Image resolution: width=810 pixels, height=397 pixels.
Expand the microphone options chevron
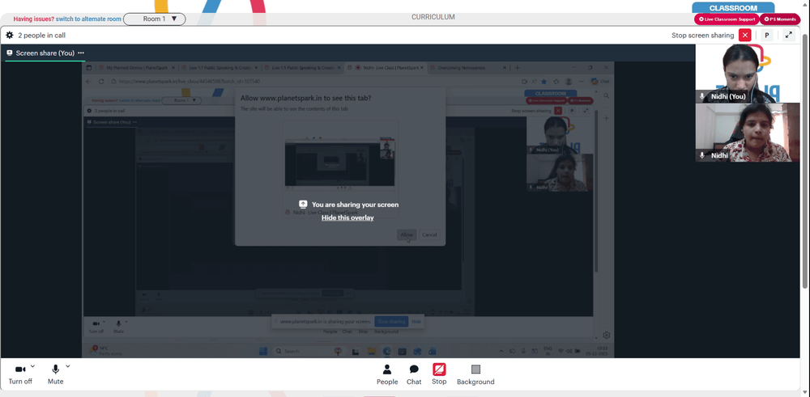(68, 366)
